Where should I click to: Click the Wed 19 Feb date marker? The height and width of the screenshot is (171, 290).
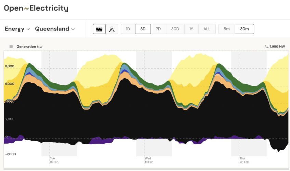[149, 160]
